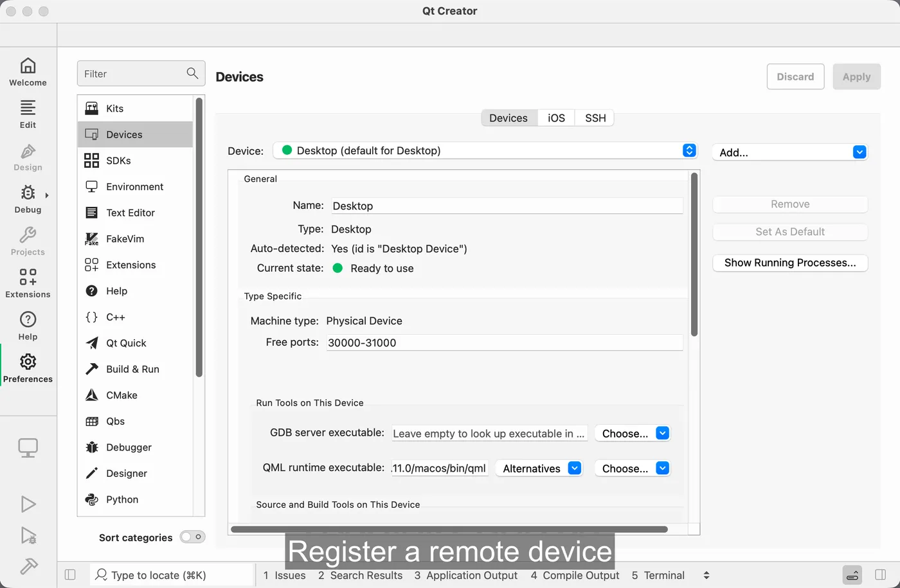Viewport: 900px width, 588px height.
Task: Open the SDKs category
Action: click(135, 161)
